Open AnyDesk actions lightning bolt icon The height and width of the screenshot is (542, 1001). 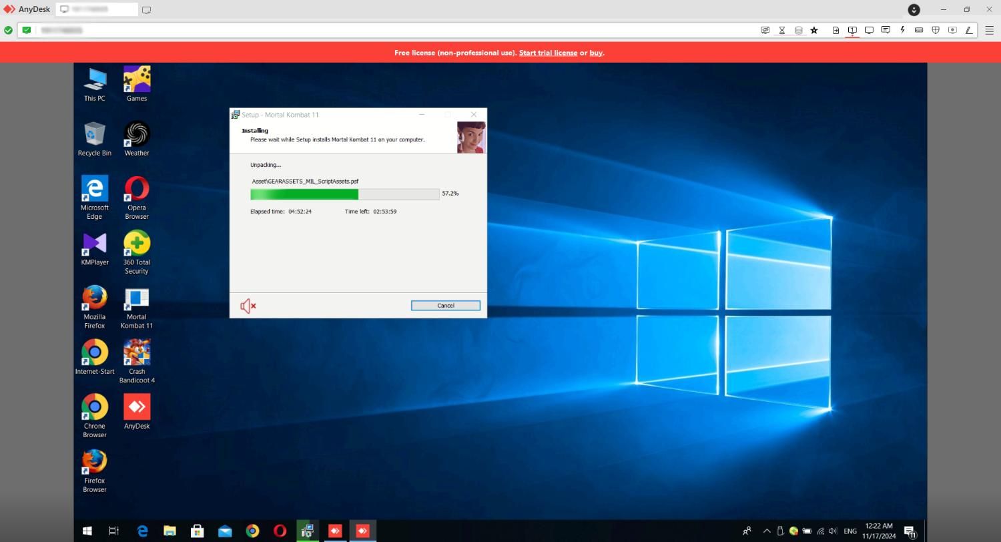click(902, 30)
